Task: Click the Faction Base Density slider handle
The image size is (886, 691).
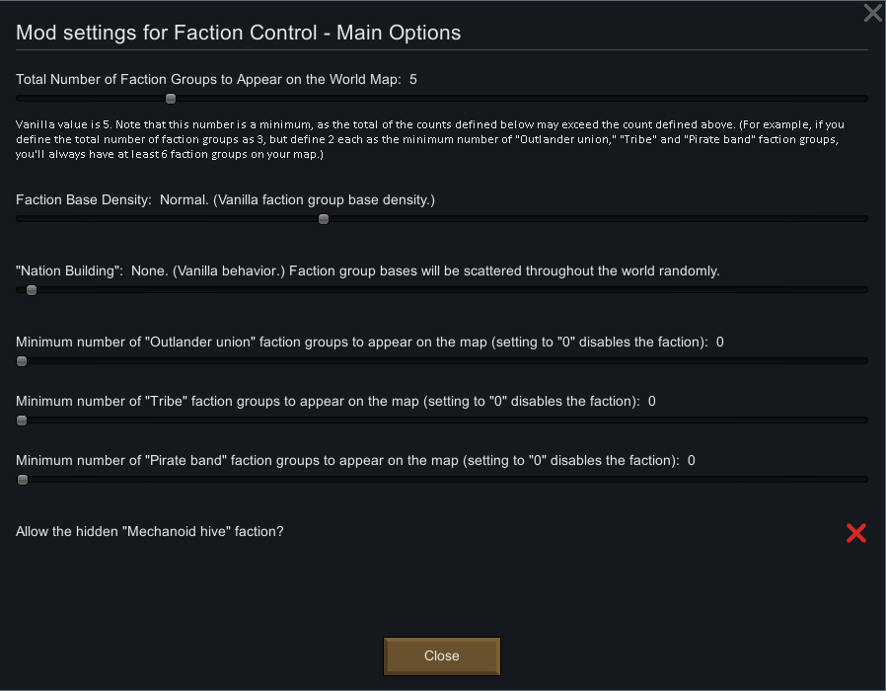Action: (324, 219)
